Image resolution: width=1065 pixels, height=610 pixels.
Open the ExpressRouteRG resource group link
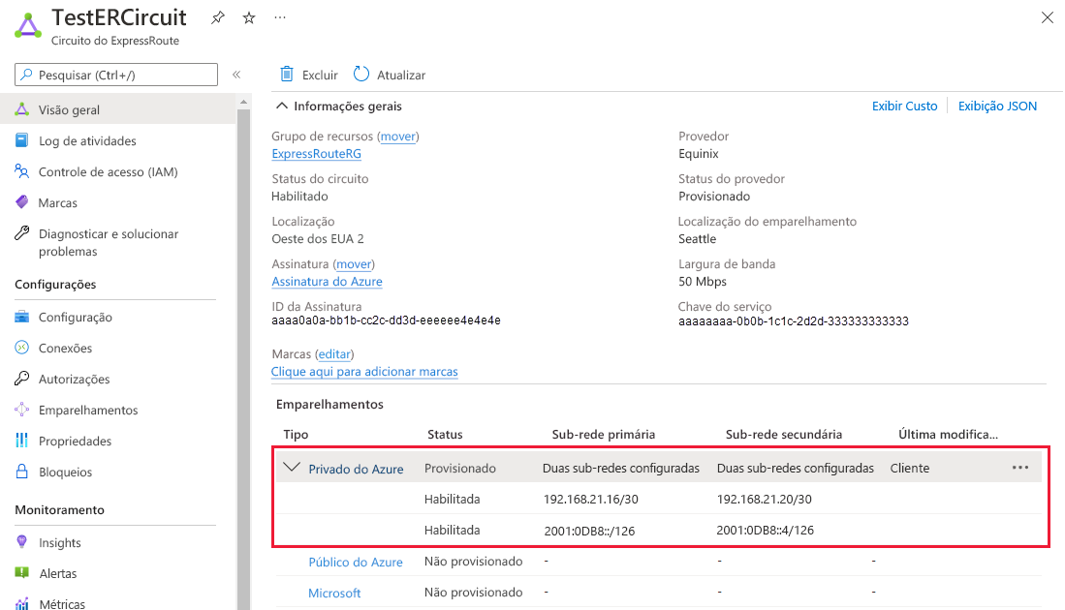click(x=317, y=153)
